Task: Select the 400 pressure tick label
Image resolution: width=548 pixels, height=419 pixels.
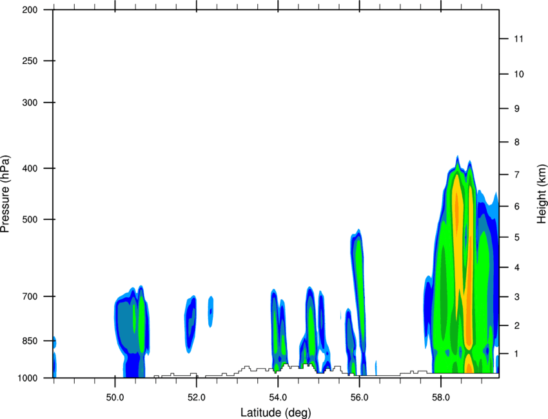Action: pos(30,168)
